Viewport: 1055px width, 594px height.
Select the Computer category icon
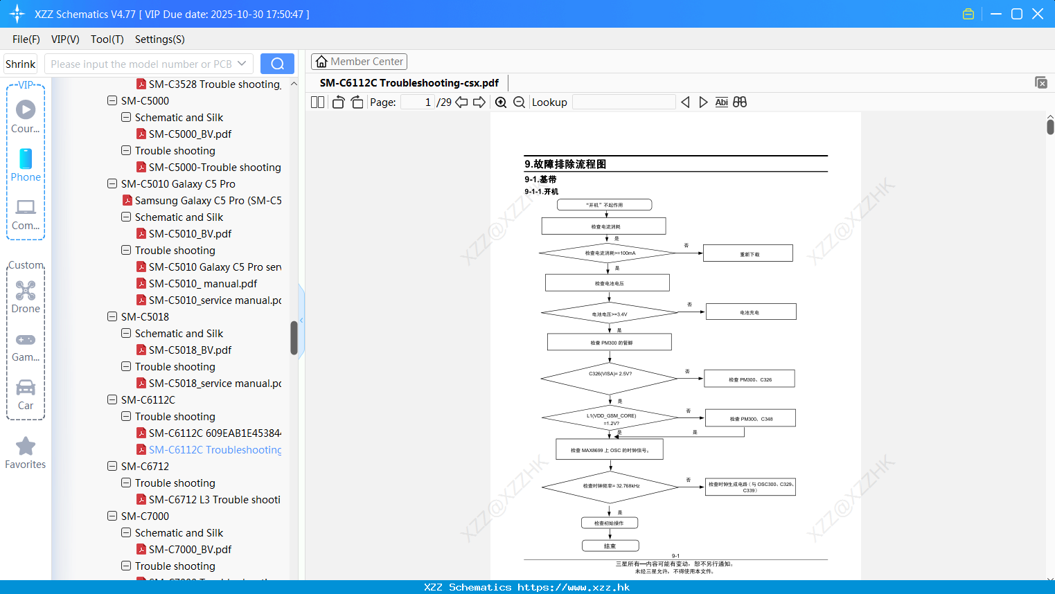[x=26, y=214]
